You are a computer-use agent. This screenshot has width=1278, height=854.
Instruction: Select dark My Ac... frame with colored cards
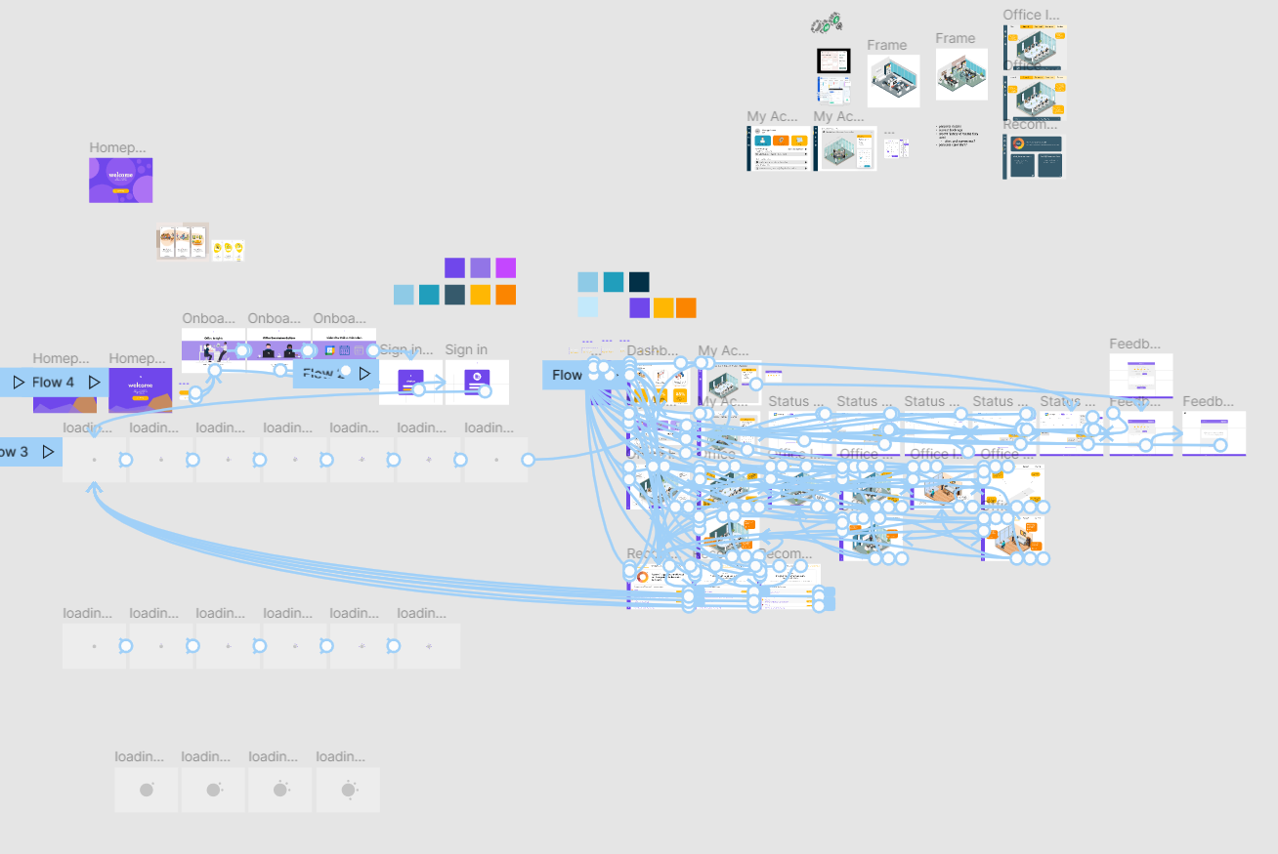[x=779, y=148]
